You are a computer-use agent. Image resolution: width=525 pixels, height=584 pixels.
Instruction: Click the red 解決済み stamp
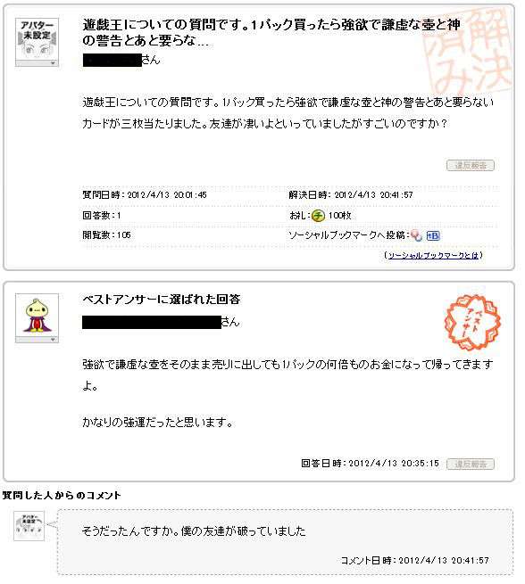coord(469,51)
